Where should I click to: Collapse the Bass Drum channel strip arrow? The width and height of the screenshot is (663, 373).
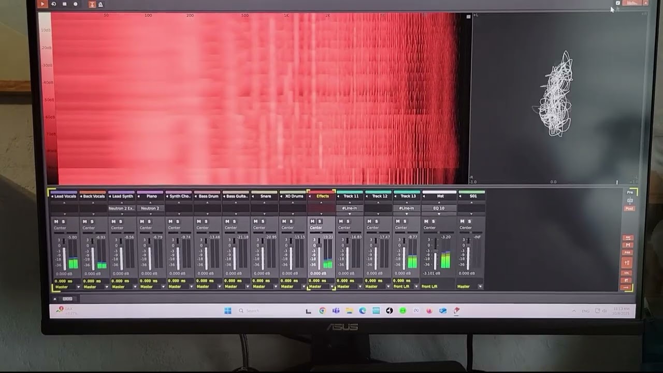tap(196, 197)
